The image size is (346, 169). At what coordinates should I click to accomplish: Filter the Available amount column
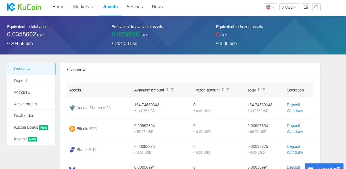(172, 90)
